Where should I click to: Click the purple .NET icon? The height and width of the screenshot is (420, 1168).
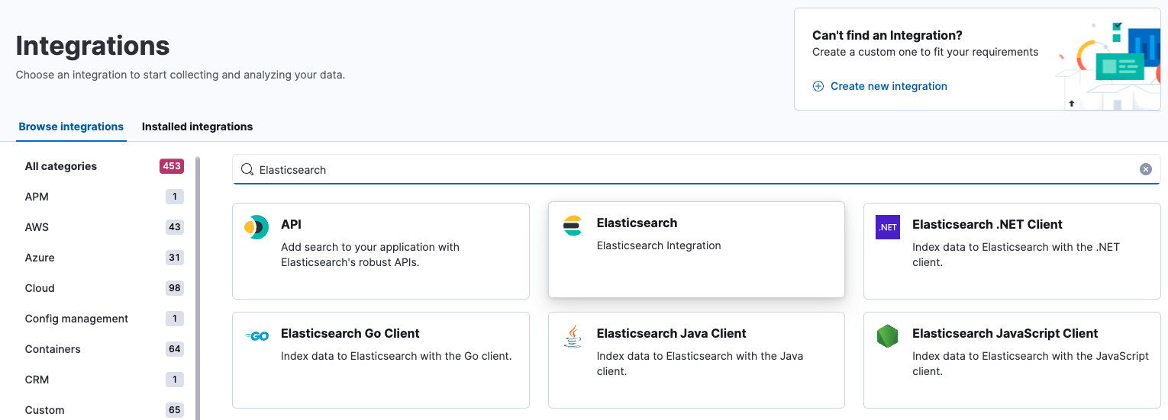pyautogui.click(x=888, y=227)
